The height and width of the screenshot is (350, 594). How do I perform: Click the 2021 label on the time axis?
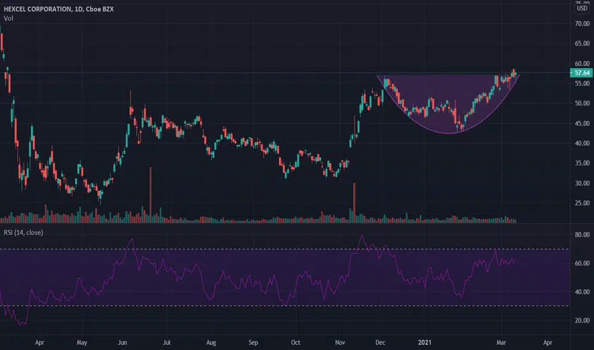424,342
